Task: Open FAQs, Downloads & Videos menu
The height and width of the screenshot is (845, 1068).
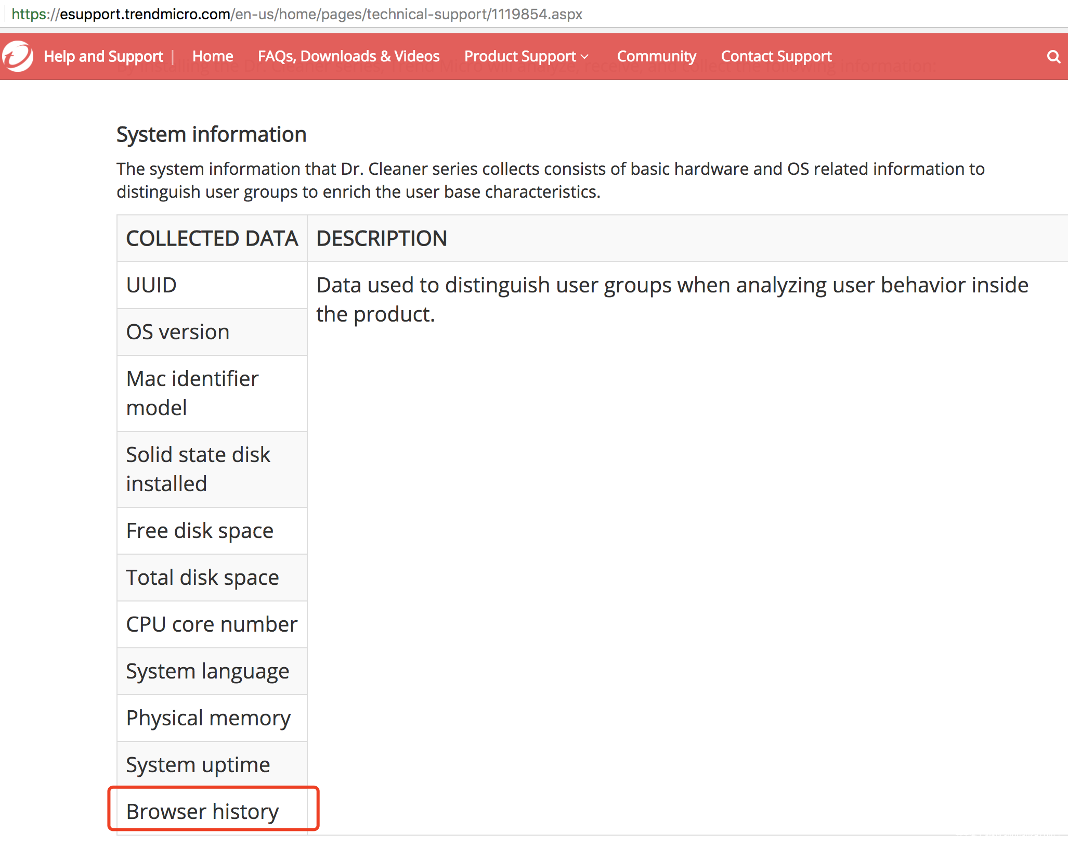Action: (348, 56)
